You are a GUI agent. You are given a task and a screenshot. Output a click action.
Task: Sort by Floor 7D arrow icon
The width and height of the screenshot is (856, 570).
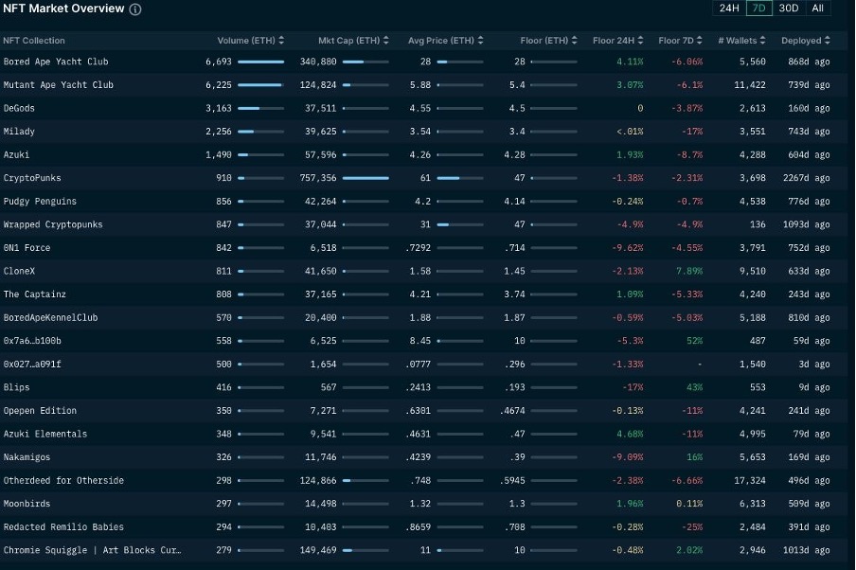click(700, 41)
